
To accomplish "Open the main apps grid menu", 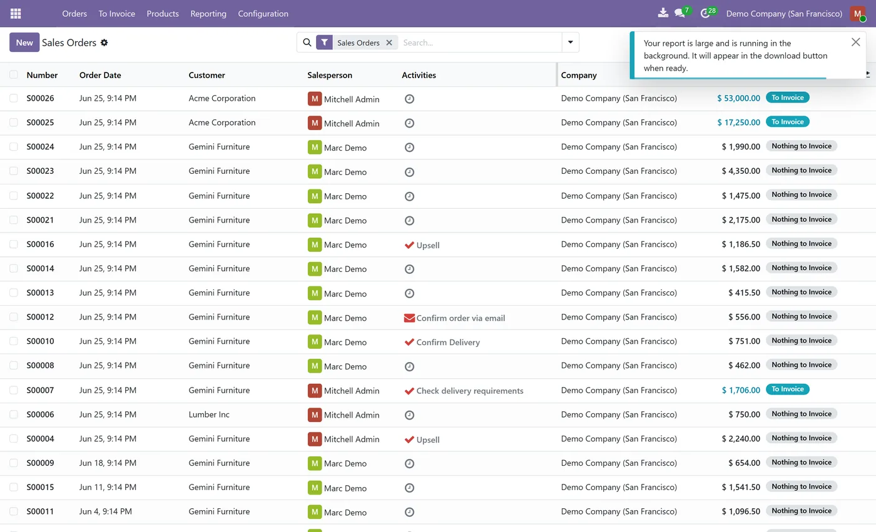I will coord(16,13).
